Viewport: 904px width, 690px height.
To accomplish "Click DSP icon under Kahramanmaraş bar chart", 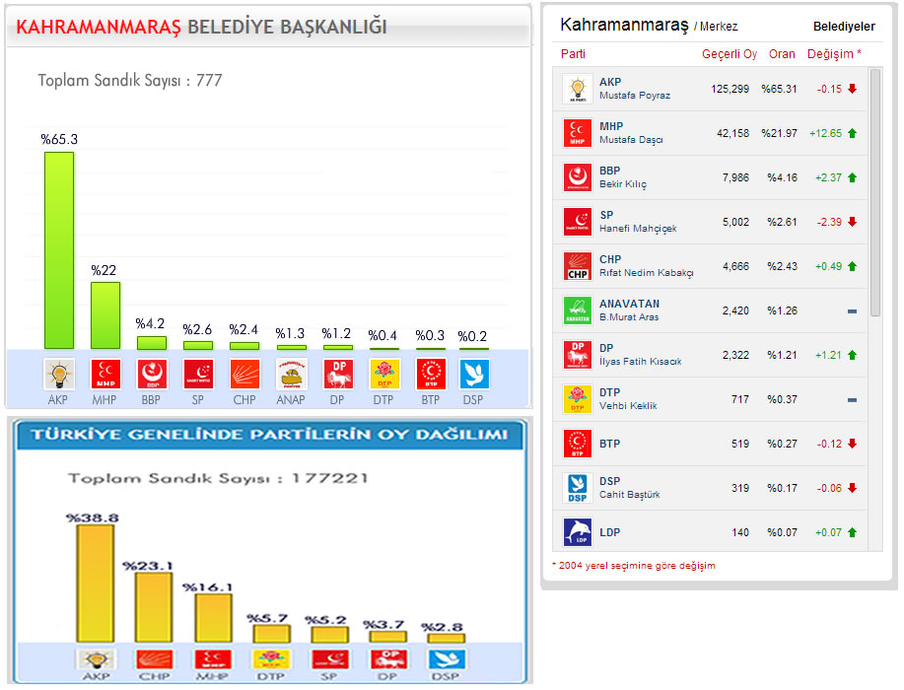I will tap(474, 375).
